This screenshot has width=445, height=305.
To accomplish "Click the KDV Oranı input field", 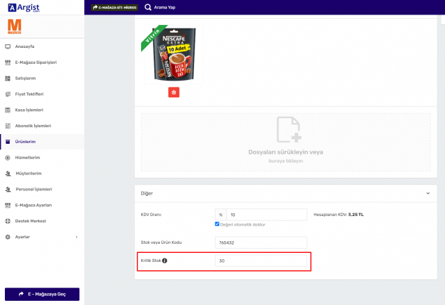I will click(x=266, y=215).
